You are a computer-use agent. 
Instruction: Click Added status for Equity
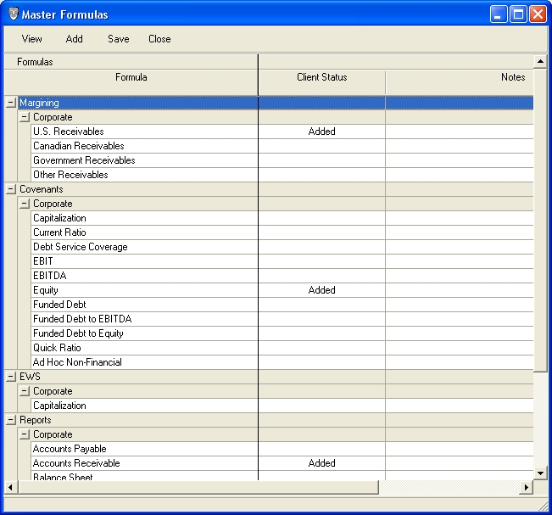click(x=321, y=290)
